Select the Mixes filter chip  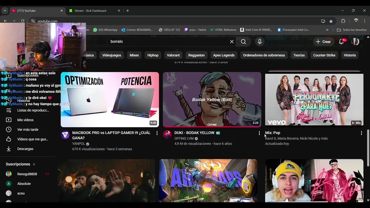tap(134, 55)
